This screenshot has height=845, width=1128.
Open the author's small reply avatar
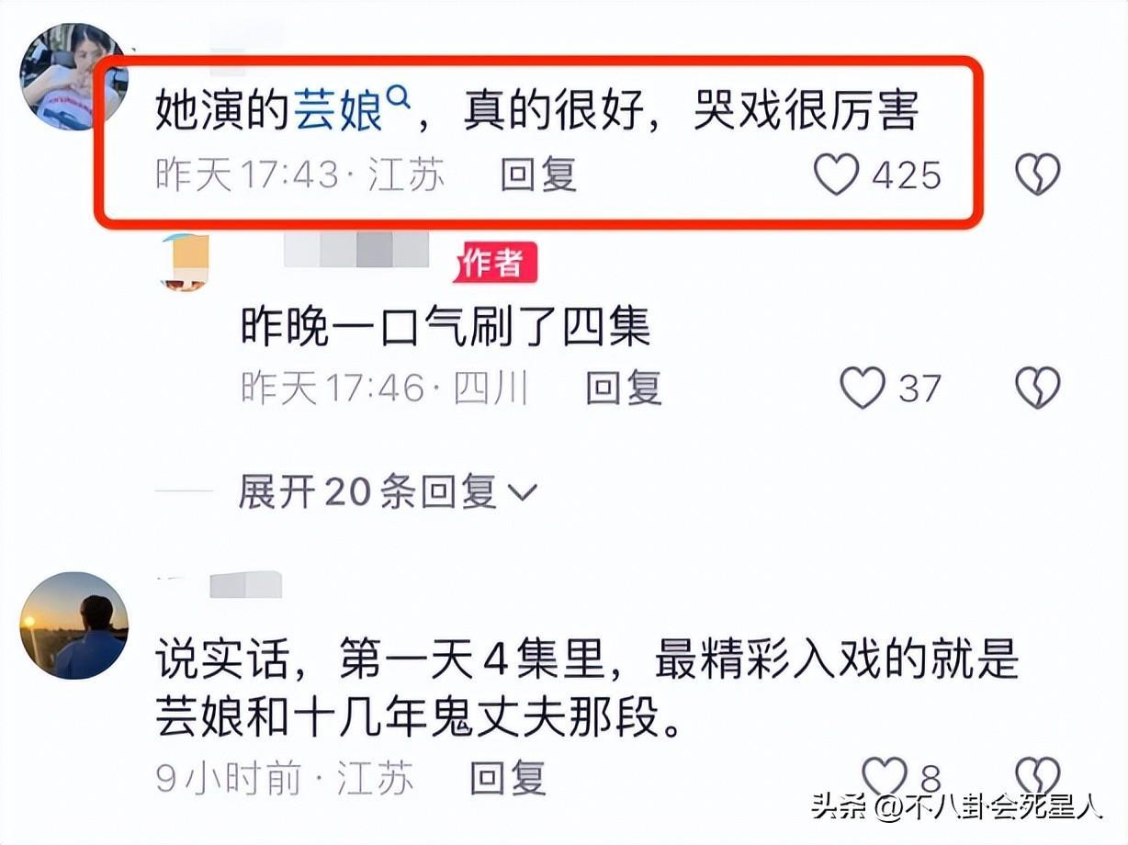(185, 263)
